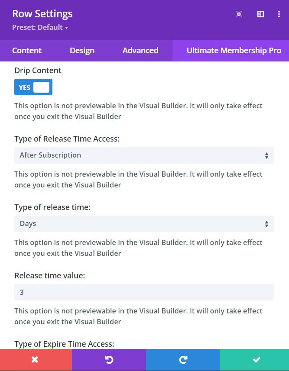Expand the Preset: Default dropdown
Viewport: 289px width, 371px height.
40,28
